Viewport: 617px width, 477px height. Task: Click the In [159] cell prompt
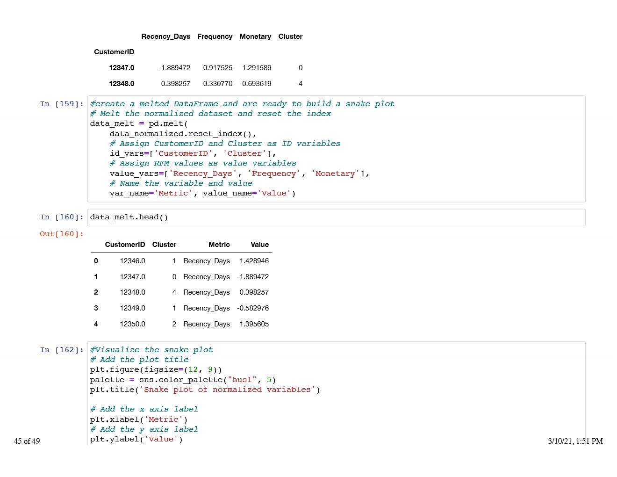click(62, 104)
